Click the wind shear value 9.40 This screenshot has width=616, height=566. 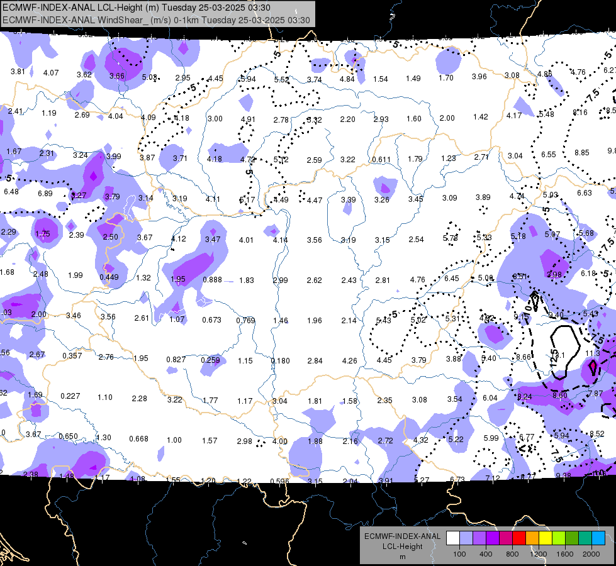[x=556, y=314]
